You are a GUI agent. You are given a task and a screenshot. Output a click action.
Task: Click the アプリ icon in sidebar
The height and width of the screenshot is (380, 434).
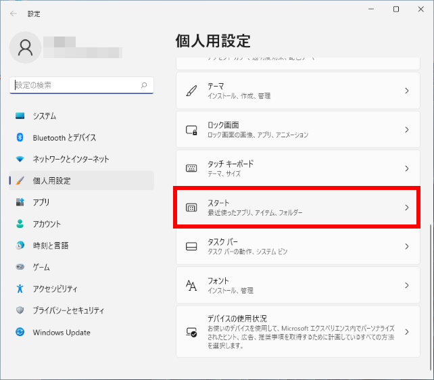20,202
